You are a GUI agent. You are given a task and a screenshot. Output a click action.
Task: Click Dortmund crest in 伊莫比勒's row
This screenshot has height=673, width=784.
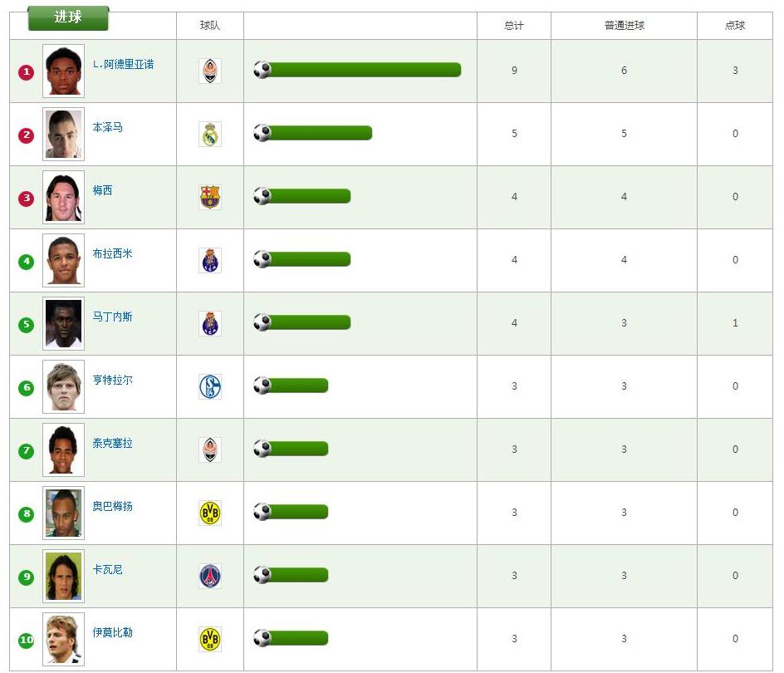(x=210, y=639)
